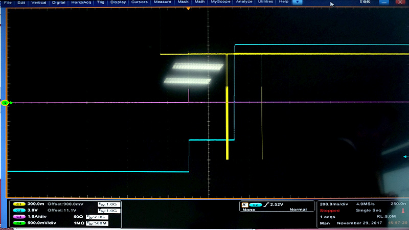Open the File menu
This screenshot has height=230, width=409.
click(x=8, y=3)
